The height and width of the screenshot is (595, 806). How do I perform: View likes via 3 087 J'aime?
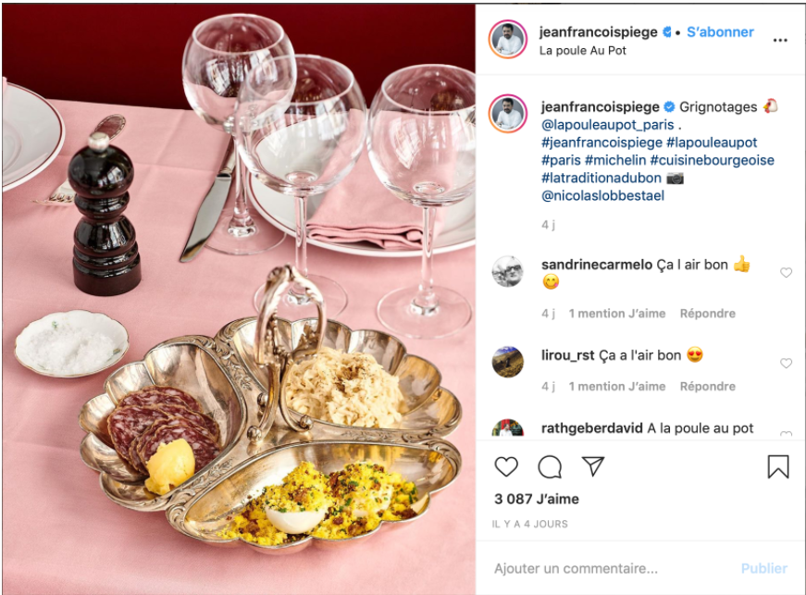click(x=536, y=499)
